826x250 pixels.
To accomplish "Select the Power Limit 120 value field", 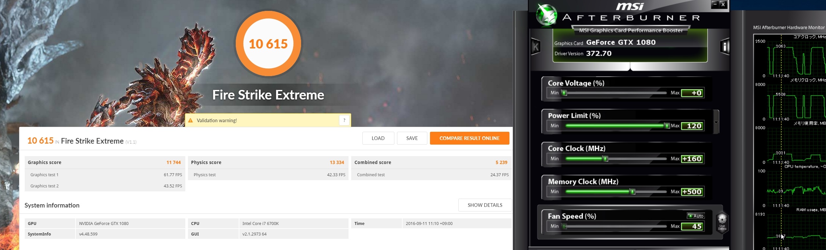I will coord(692,126).
